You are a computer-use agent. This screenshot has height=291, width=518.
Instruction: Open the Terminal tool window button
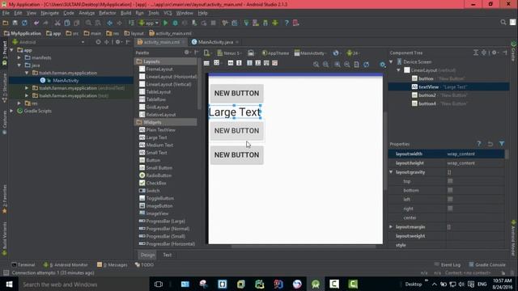pos(23,264)
